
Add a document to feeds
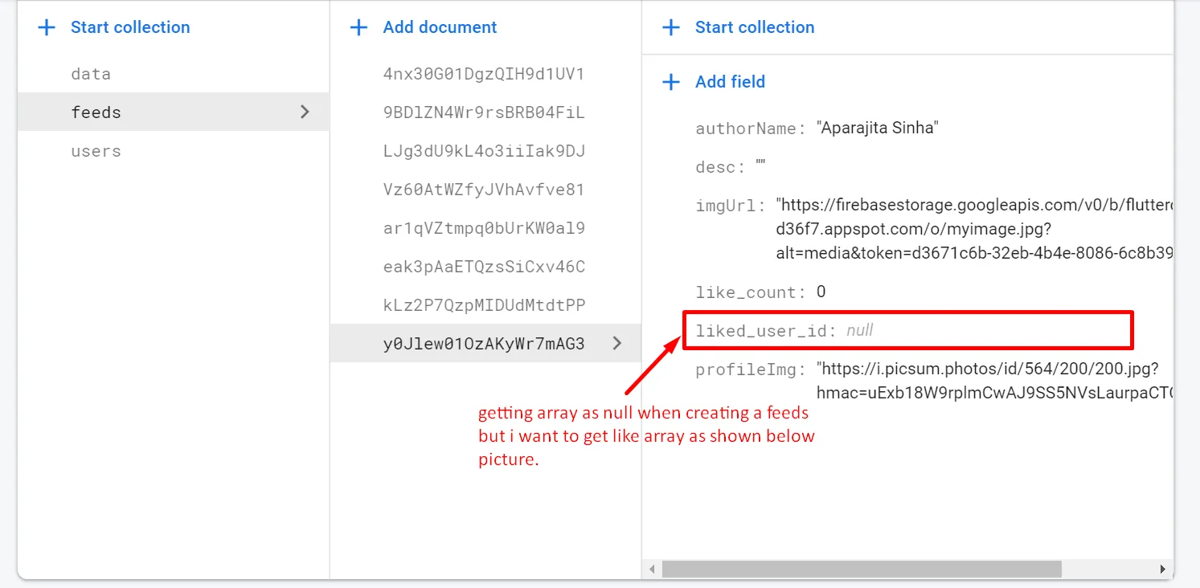point(440,27)
